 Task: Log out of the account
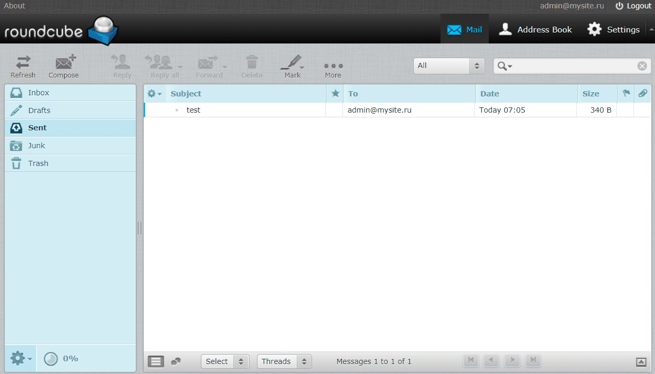[x=633, y=6]
